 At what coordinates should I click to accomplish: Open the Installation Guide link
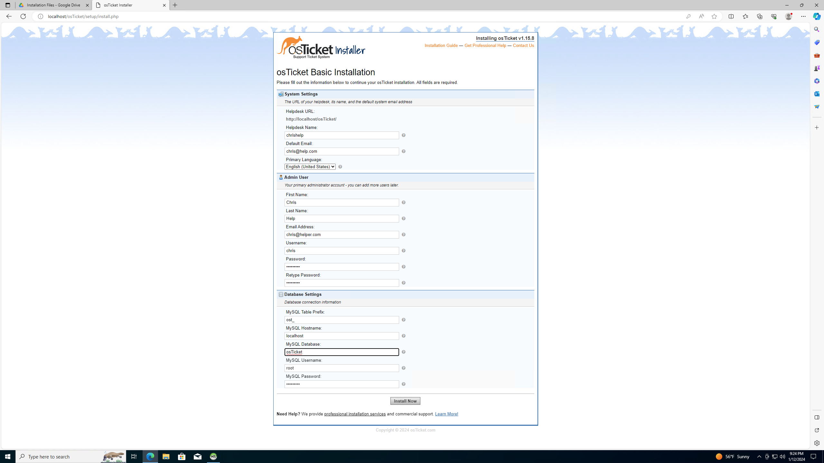441,46
